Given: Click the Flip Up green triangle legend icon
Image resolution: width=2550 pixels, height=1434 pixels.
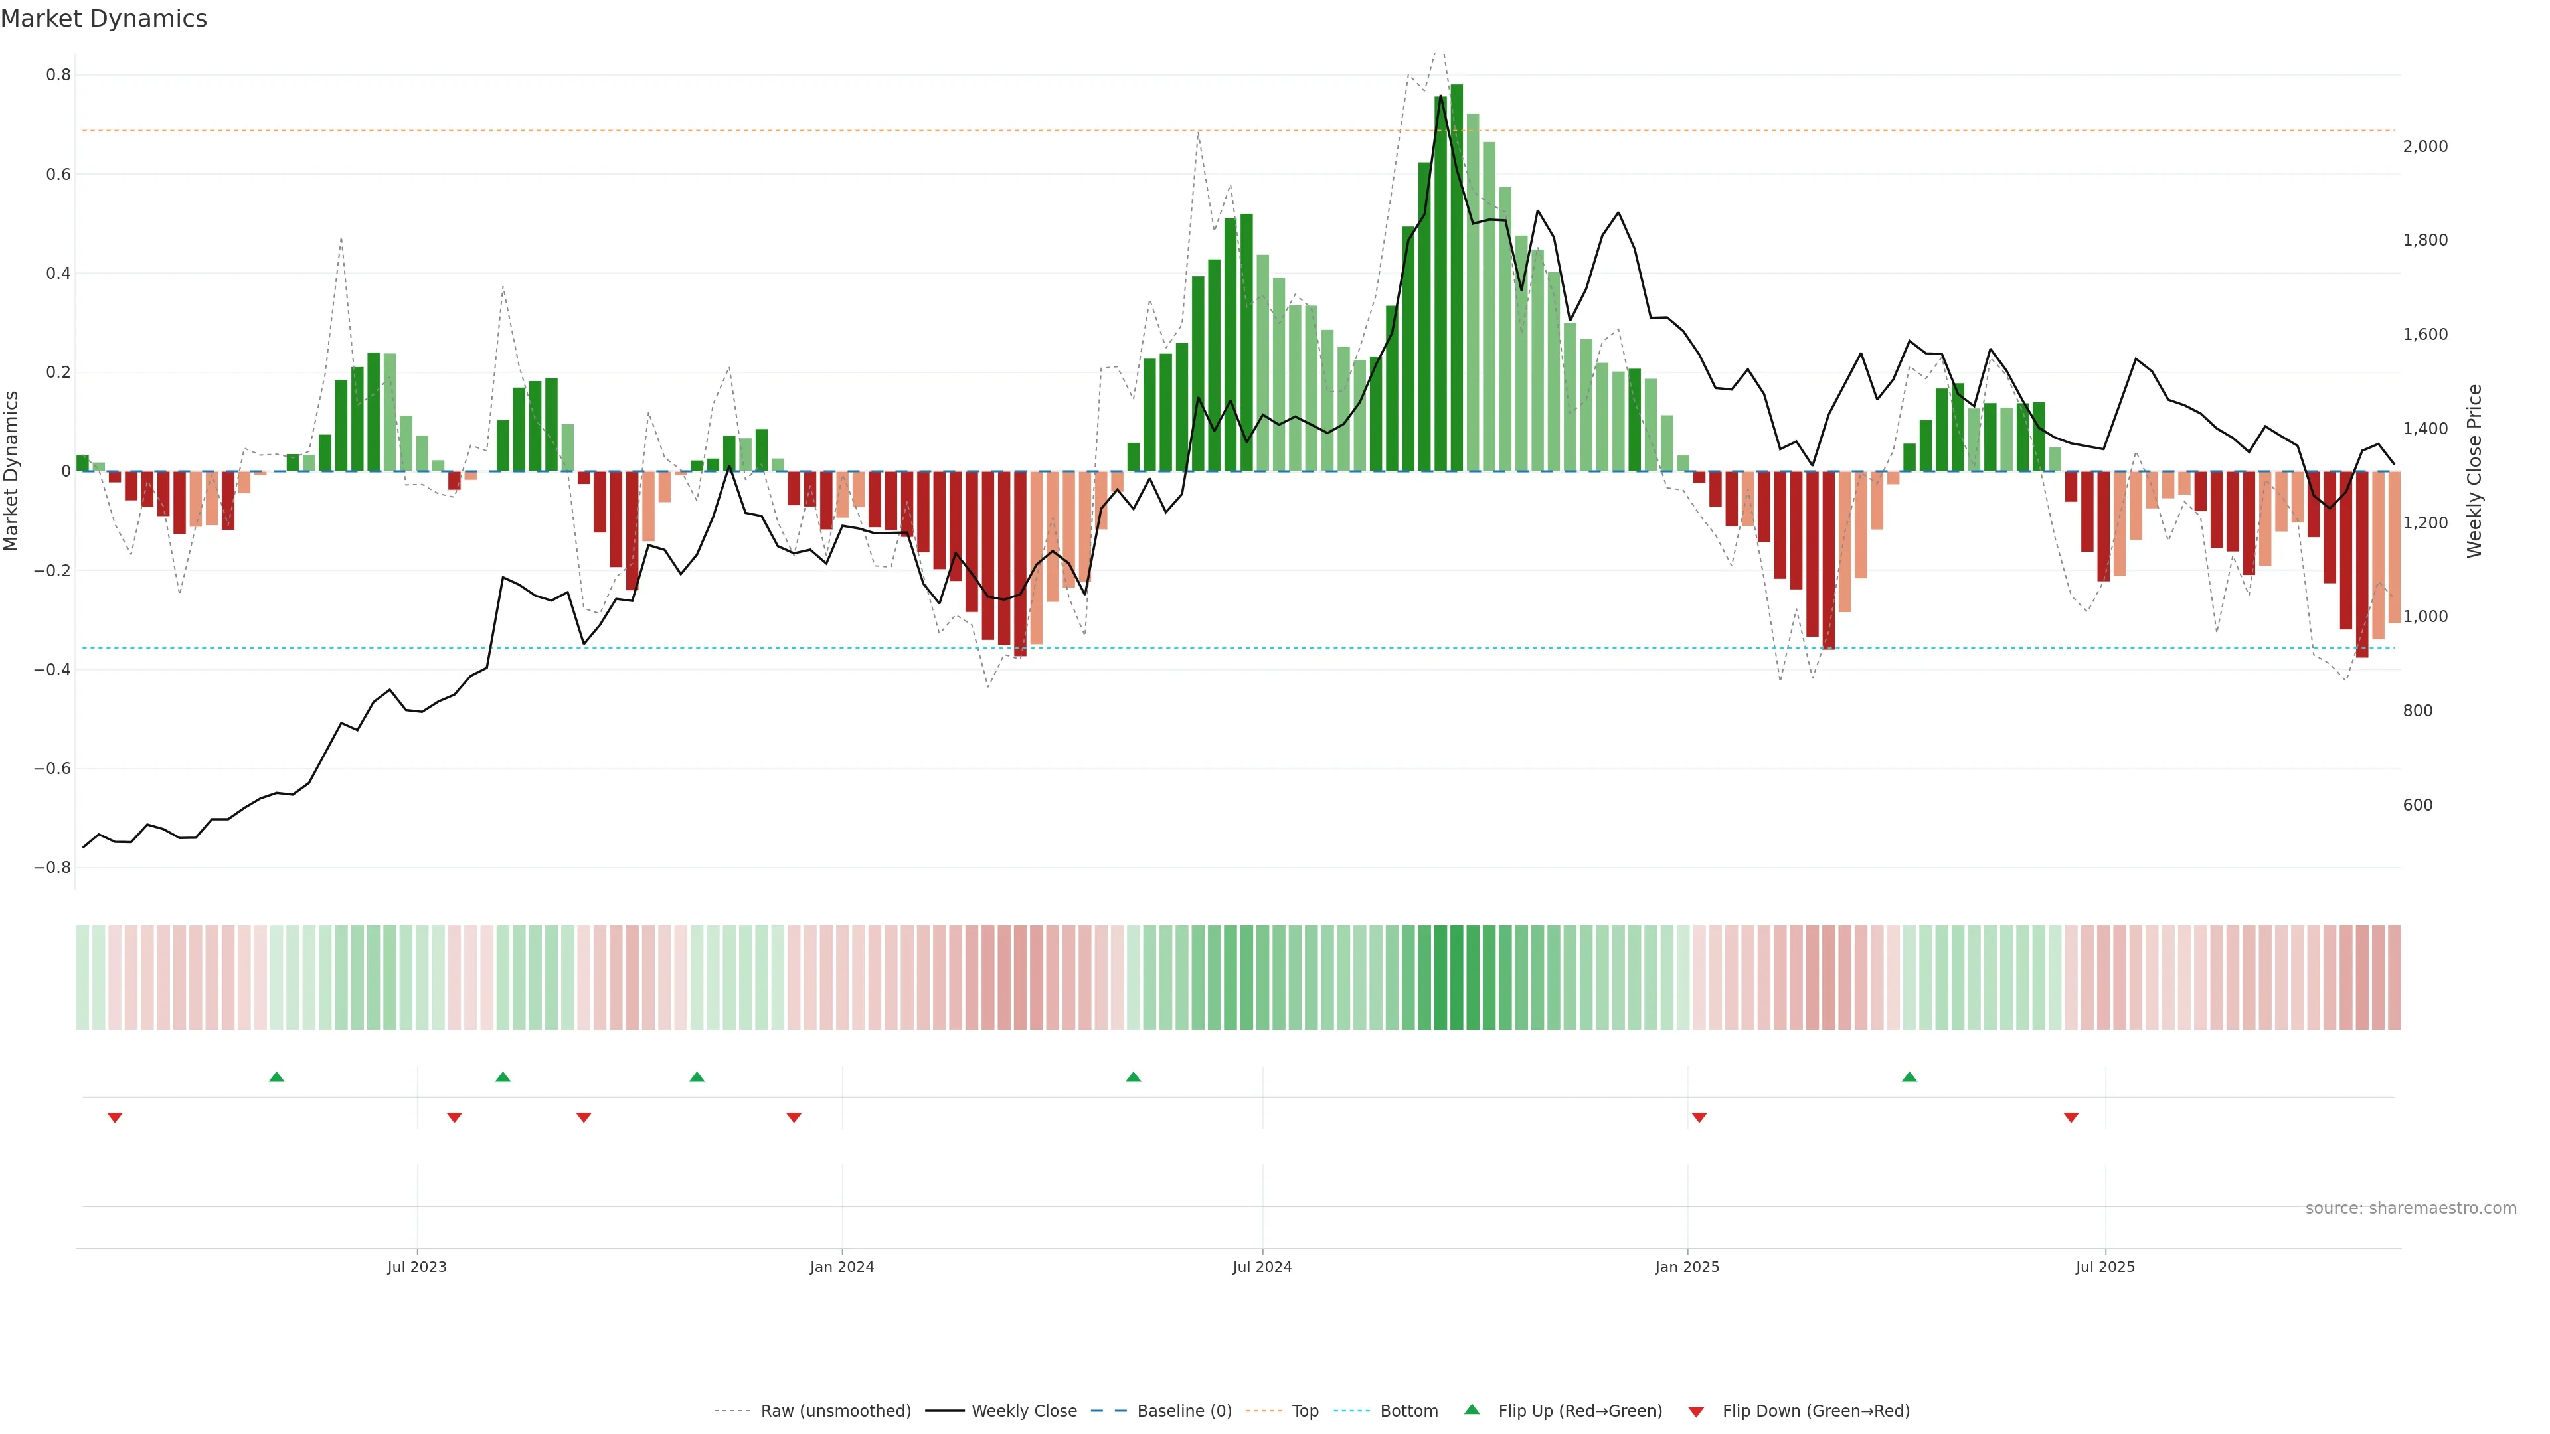Looking at the screenshot, I should tap(1471, 1409).
